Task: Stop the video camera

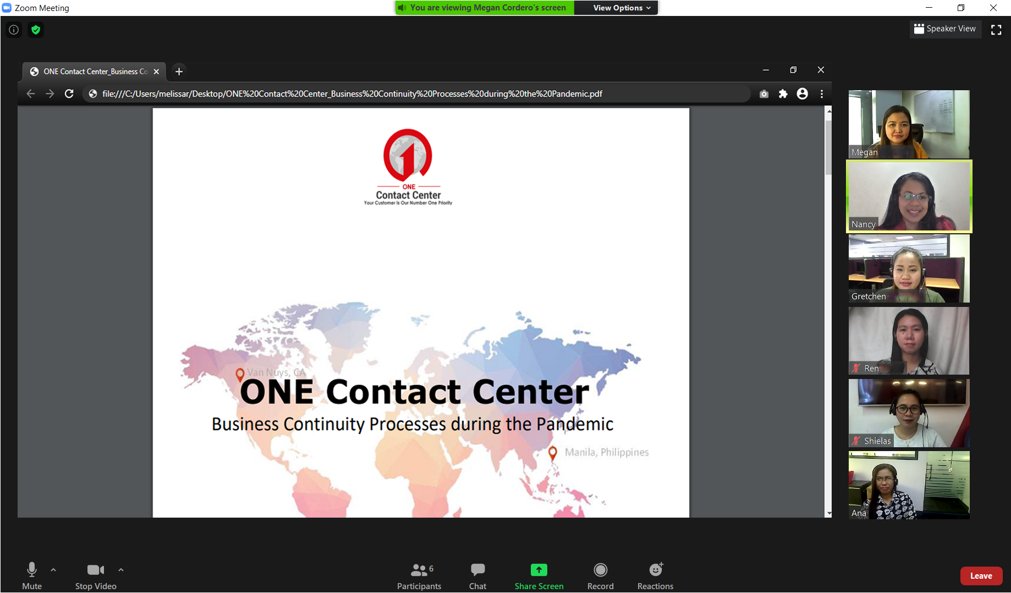Action: (x=96, y=575)
